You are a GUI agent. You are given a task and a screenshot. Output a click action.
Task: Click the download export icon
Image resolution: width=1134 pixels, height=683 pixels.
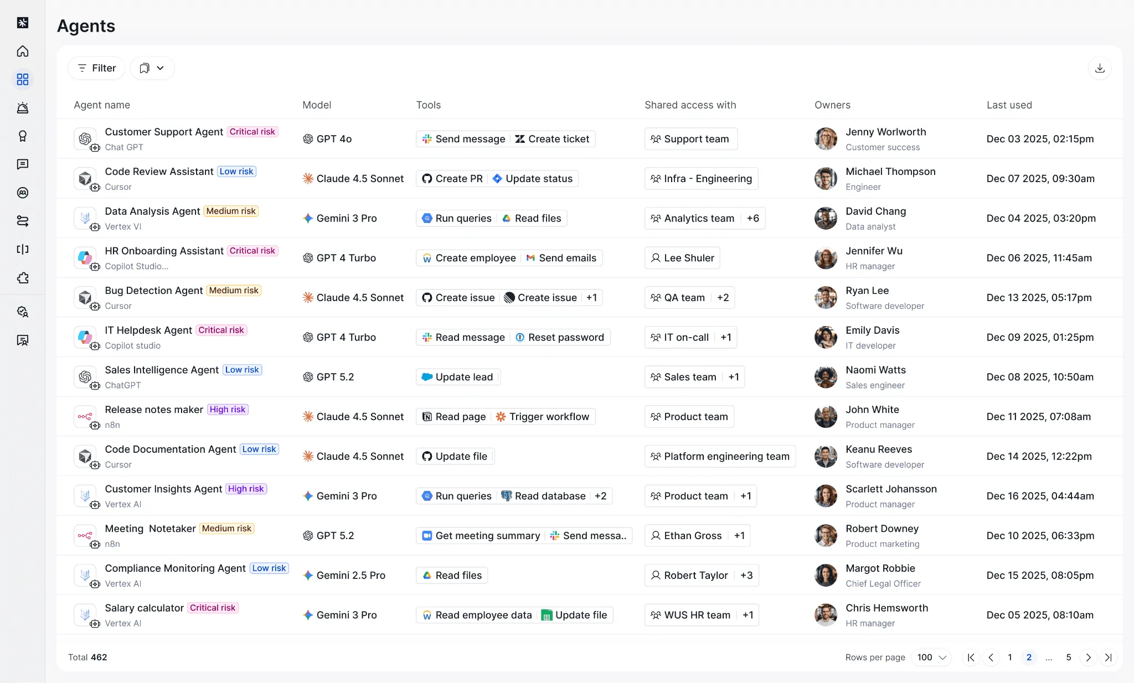click(x=1100, y=68)
